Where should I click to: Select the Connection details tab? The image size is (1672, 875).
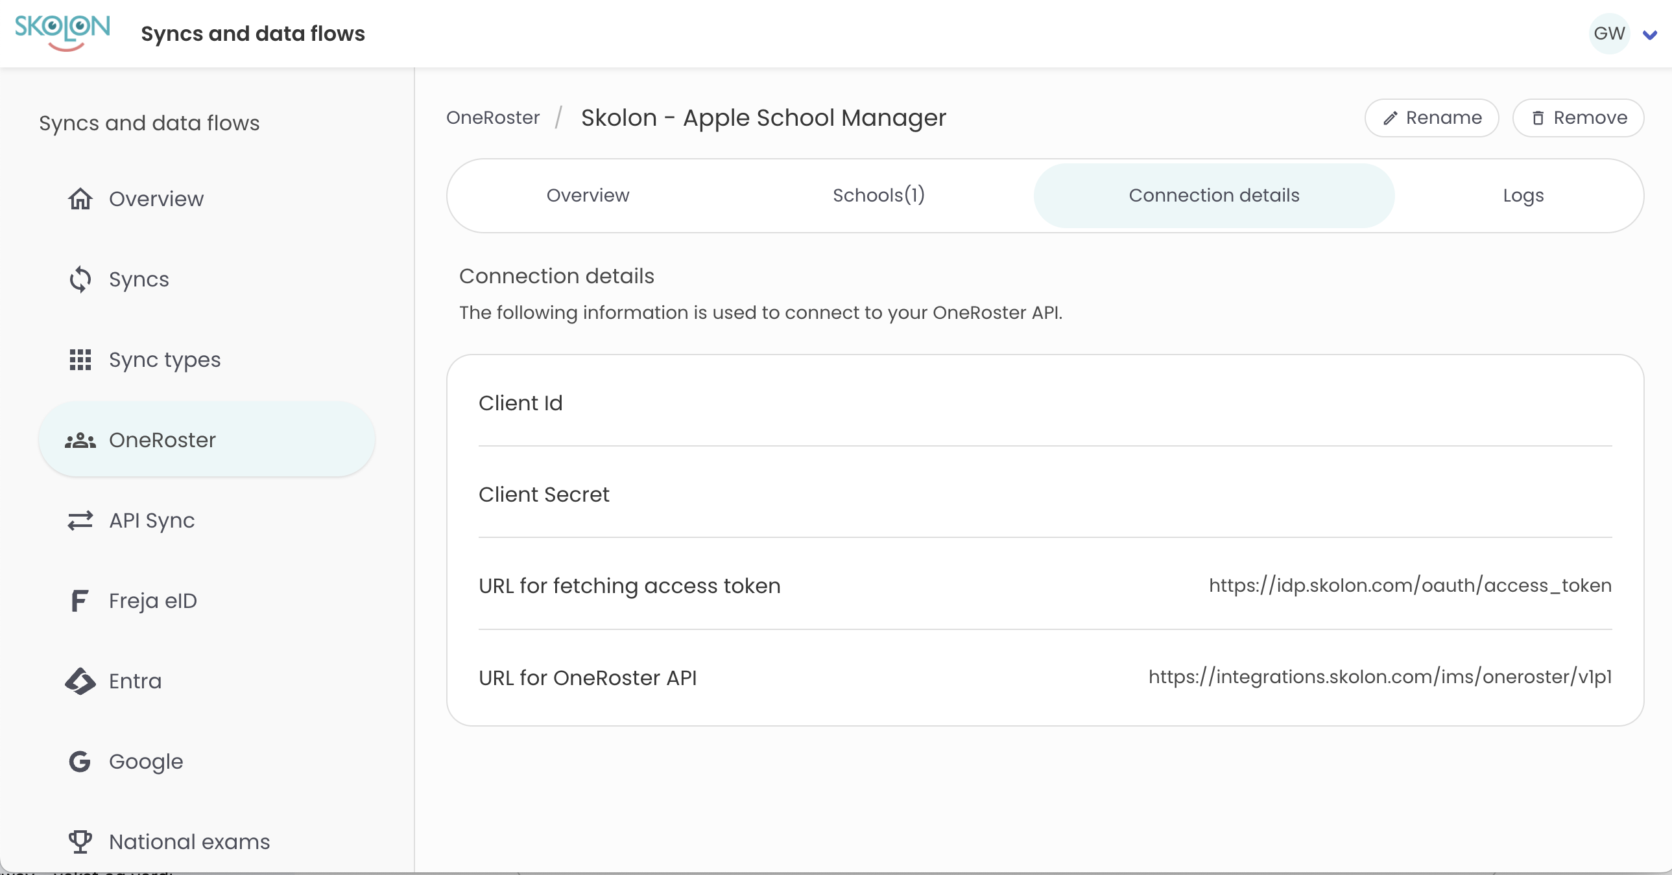1213,195
